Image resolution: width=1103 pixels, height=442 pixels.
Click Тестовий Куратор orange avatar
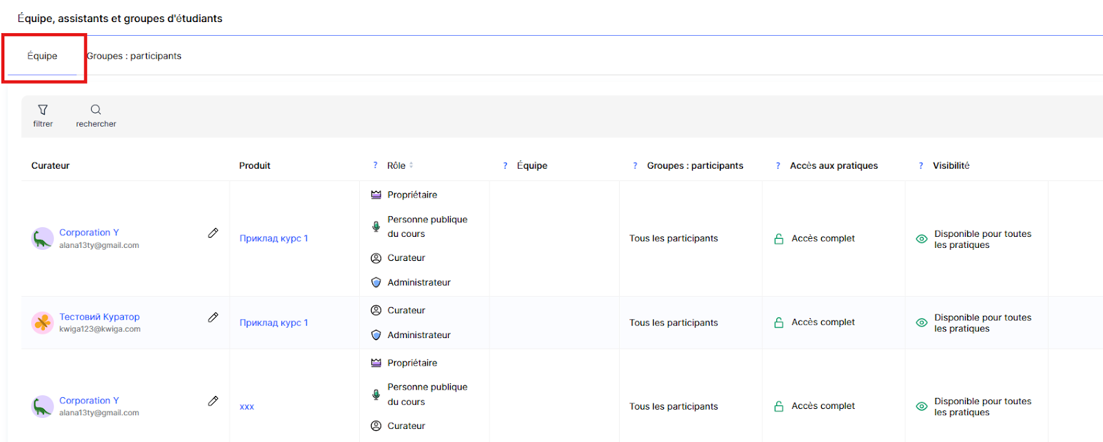43,322
